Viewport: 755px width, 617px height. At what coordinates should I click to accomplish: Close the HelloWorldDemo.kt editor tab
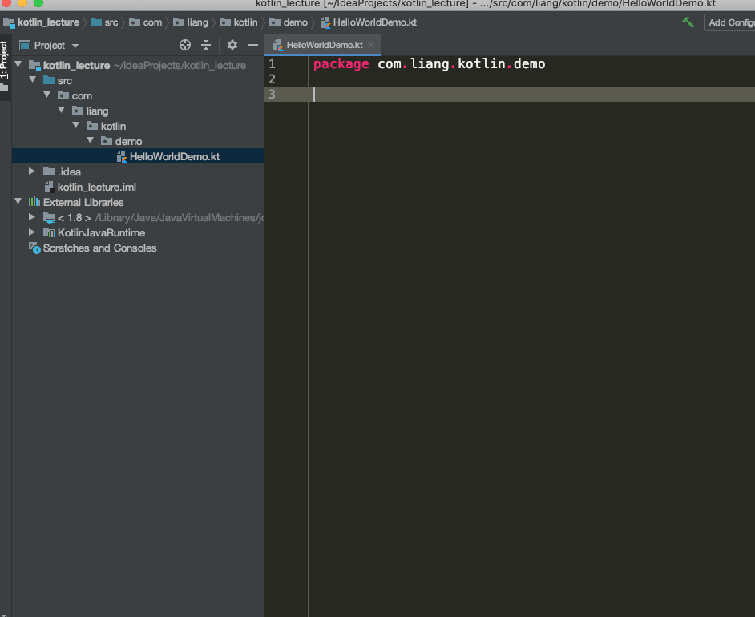click(371, 45)
